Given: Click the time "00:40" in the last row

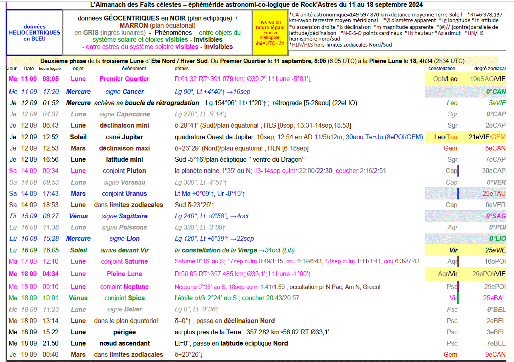Looking at the screenshot, I should click(51, 354).
